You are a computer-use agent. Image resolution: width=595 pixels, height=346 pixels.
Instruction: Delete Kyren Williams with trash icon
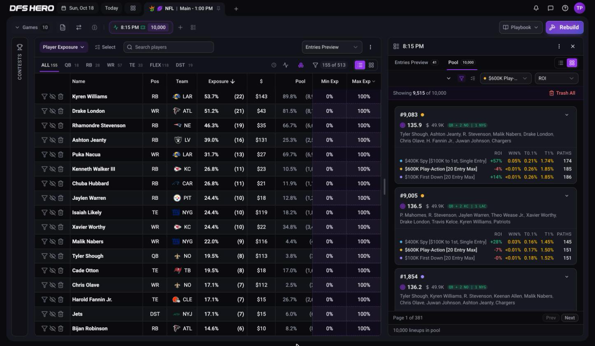[x=61, y=96]
